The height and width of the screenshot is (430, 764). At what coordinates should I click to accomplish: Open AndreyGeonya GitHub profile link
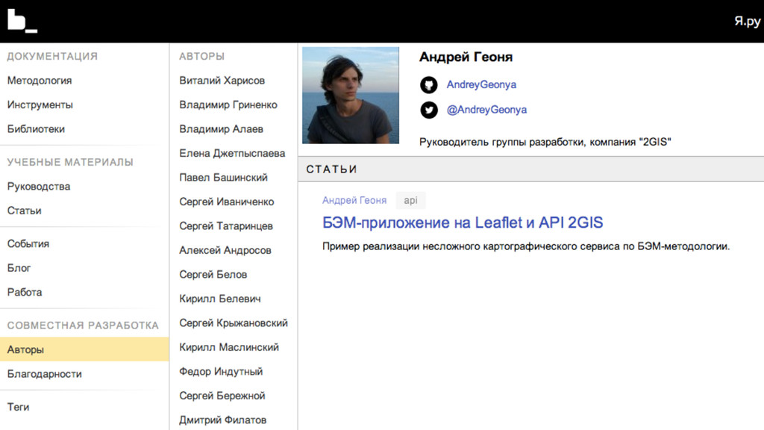[x=481, y=85]
